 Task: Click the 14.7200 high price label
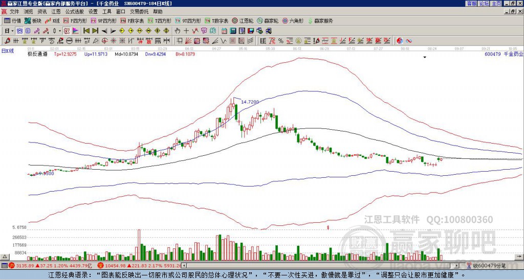click(x=250, y=102)
